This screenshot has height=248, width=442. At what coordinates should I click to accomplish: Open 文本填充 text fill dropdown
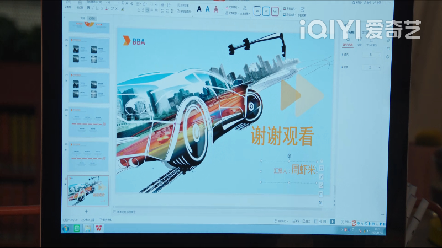(233, 7)
